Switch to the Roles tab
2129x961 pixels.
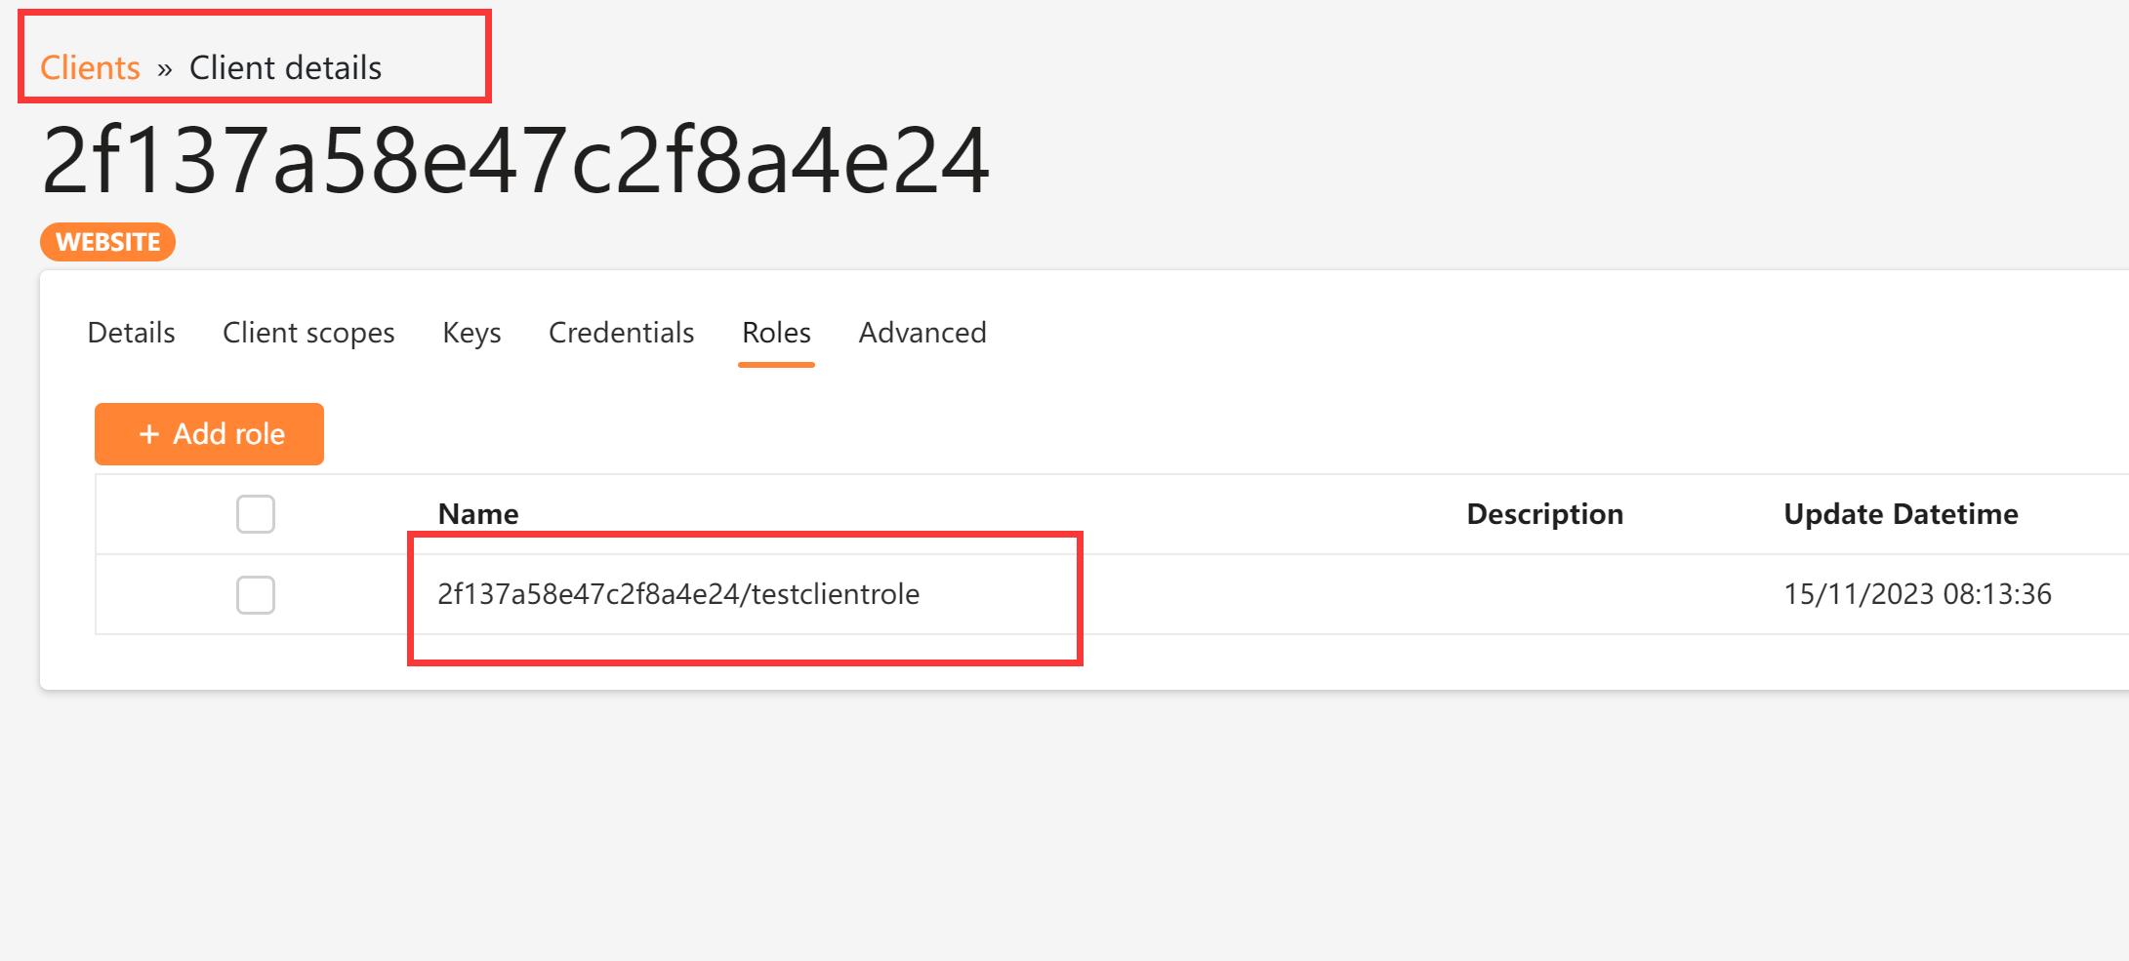coord(775,333)
